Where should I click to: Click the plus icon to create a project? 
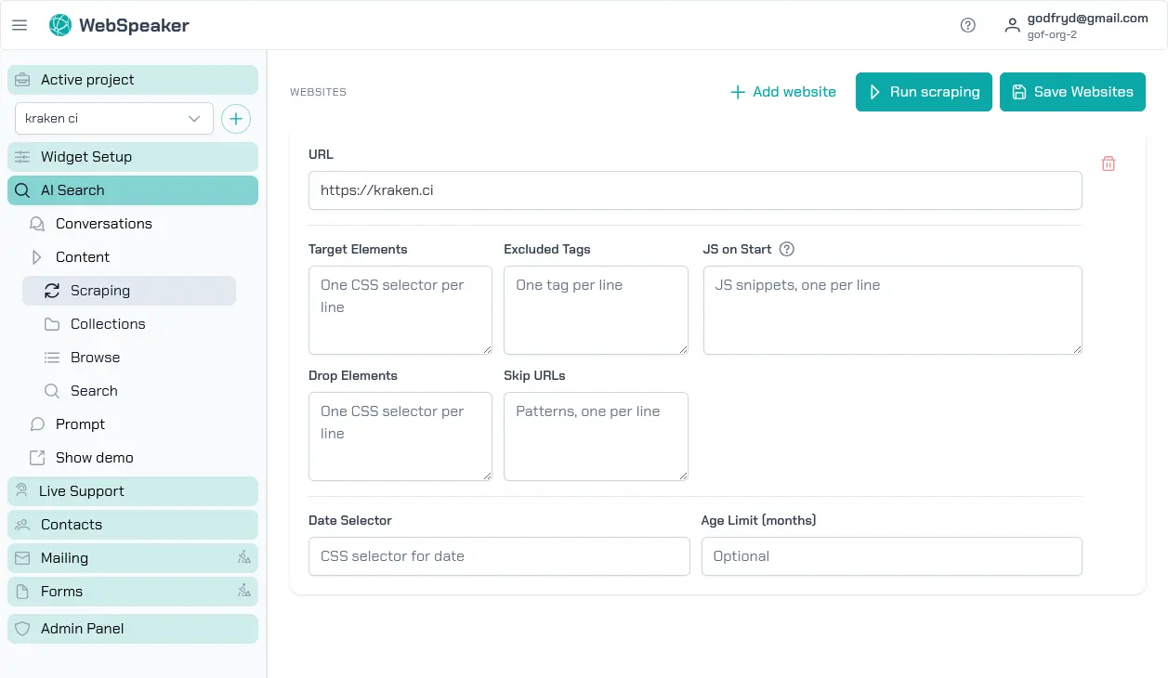tap(236, 119)
